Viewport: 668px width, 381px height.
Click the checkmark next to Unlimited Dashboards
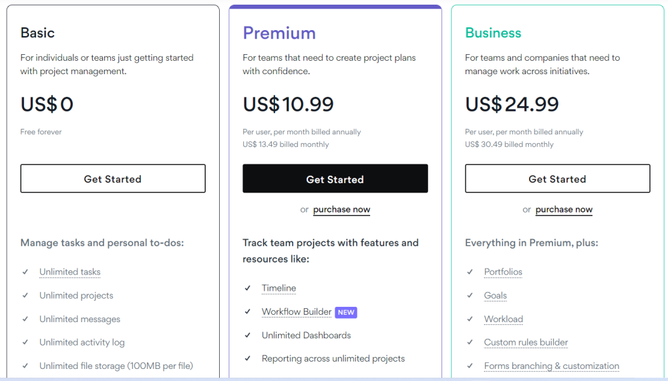coord(247,336)
